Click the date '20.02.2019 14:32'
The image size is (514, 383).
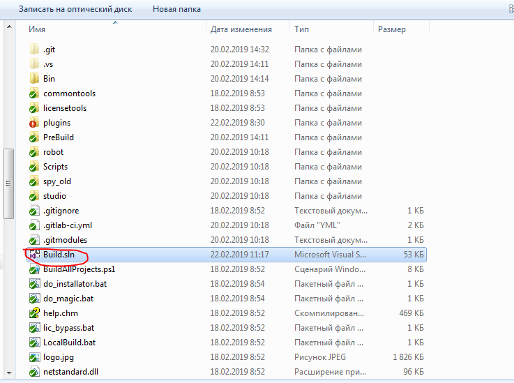(x=240, y=50)
